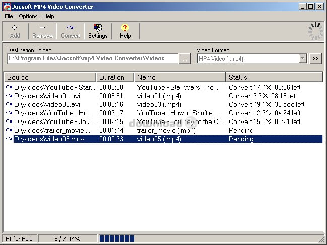
Task: Click the 00:02:16 duration cell
Action: tap(111, 104)
